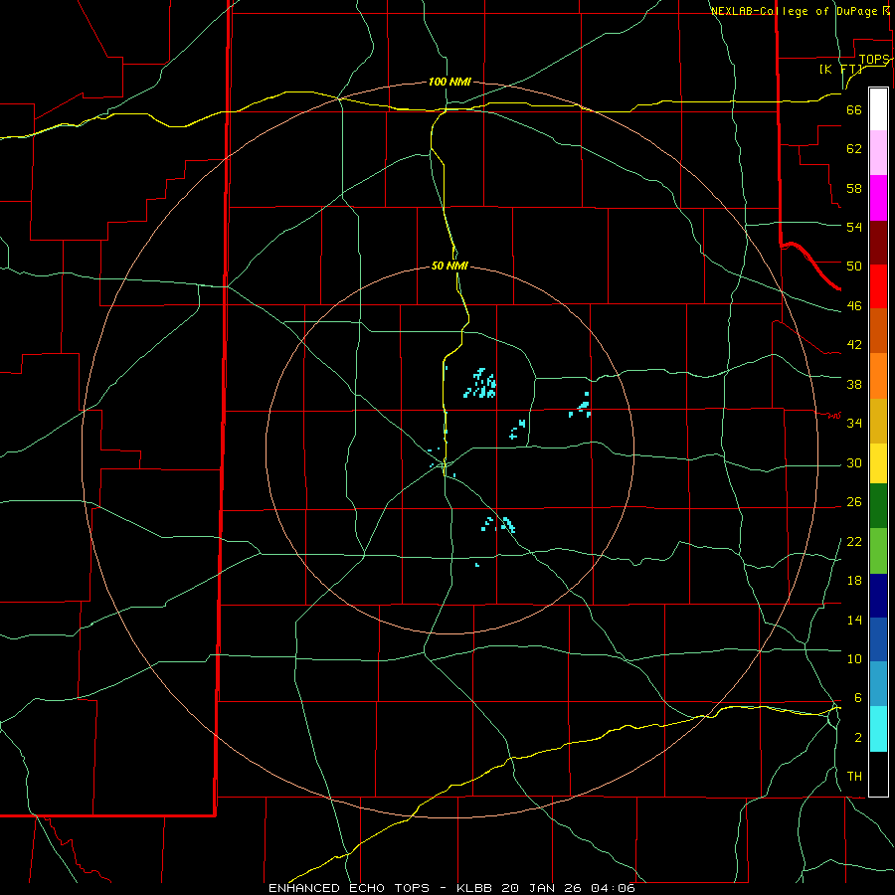
Task: Click the 58 legend value
Action: point(854,188)
